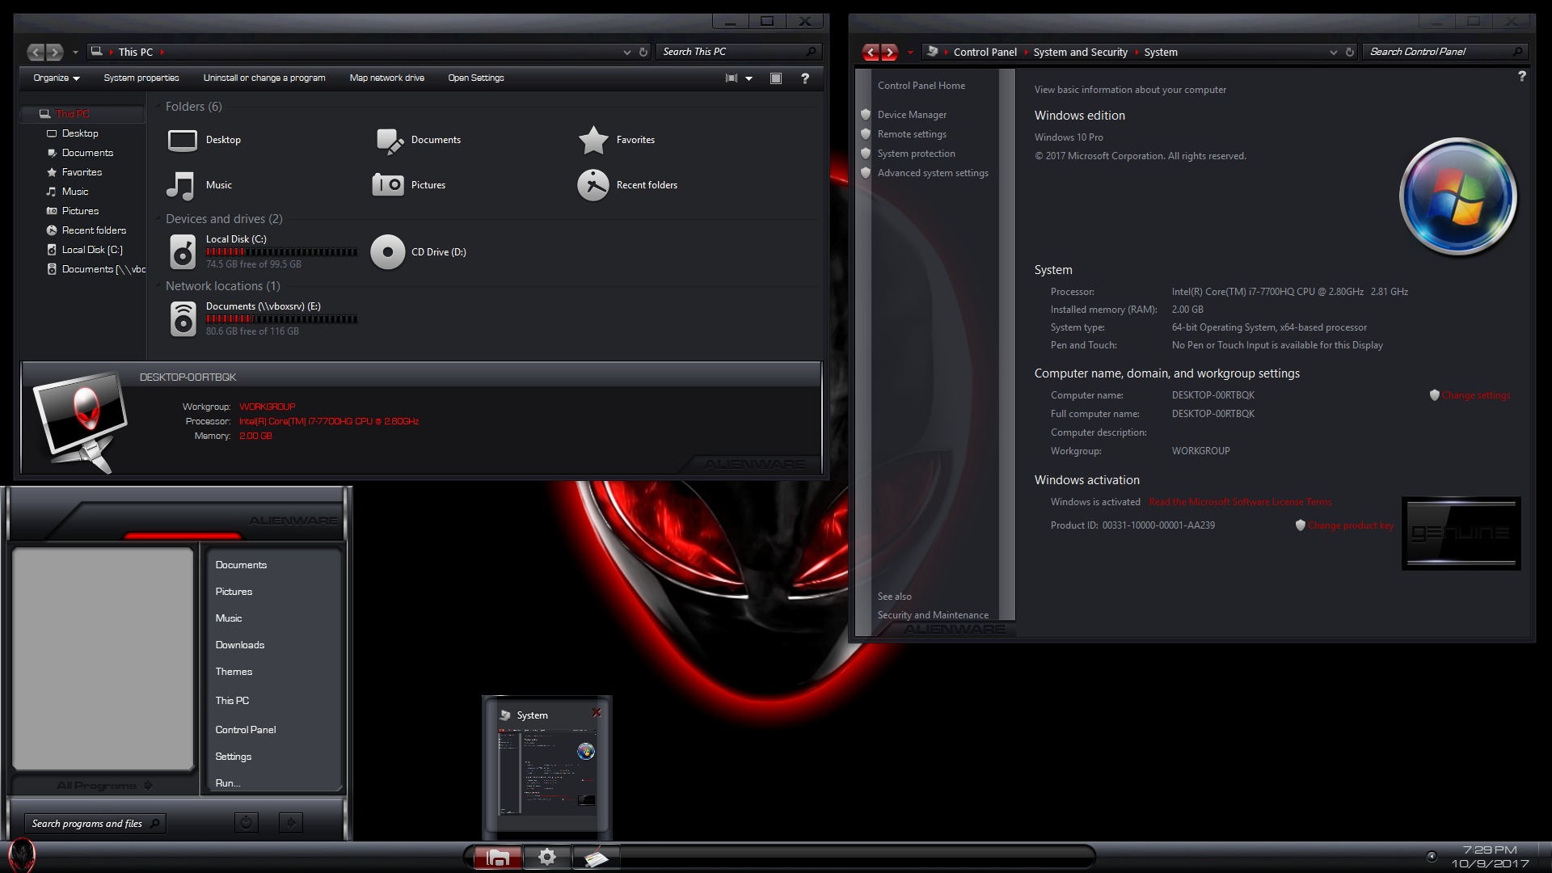Viewport: 1552px width, 873px height.
Task: Click Uninstall or change a program
Action: click(x=264, y=78)
